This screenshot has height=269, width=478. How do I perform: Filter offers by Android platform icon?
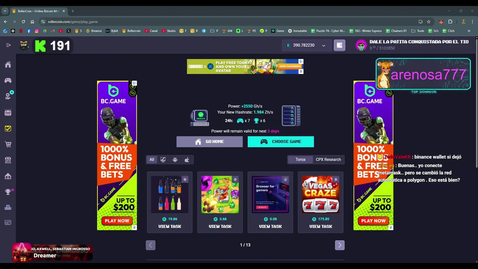tap(175, 160)
